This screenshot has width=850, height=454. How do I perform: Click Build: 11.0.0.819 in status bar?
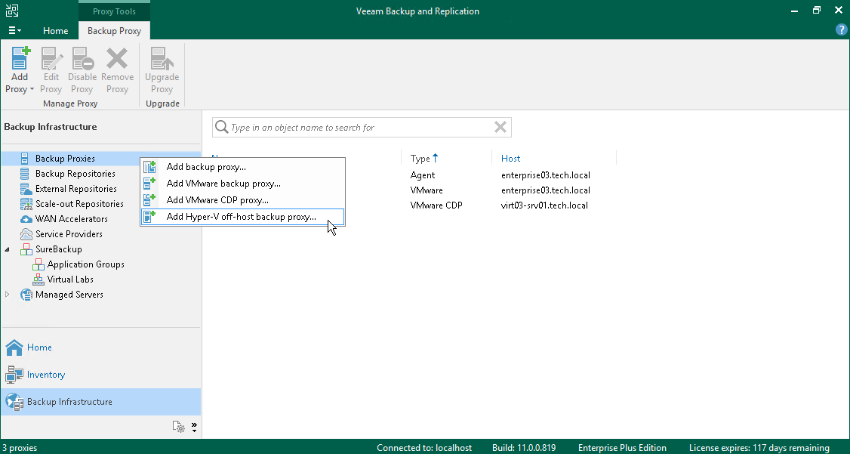[x=524, y=448]
